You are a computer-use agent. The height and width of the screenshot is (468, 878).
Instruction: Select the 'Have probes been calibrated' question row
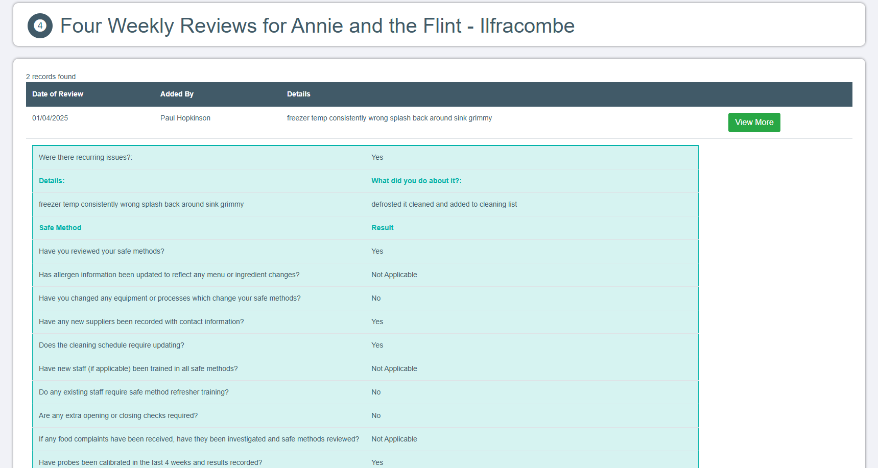tap(150, 462)
